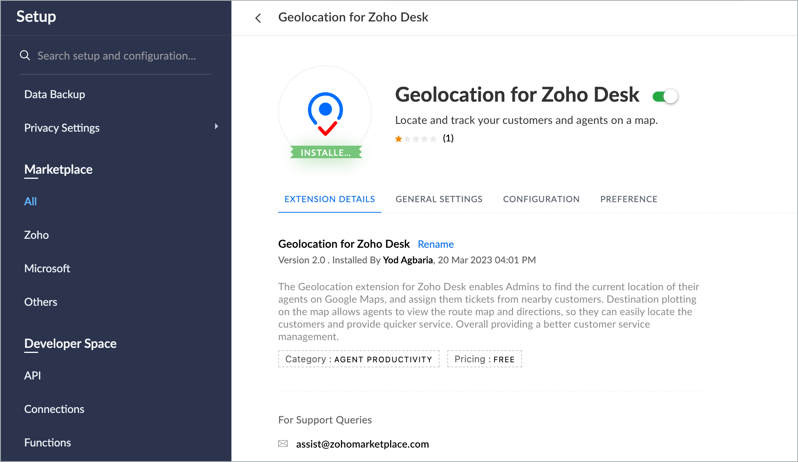The width and height of the screenshot is (798, 462).
Task: Click the Category: Agent Productivity tag
Action: (x=359, y=359)
